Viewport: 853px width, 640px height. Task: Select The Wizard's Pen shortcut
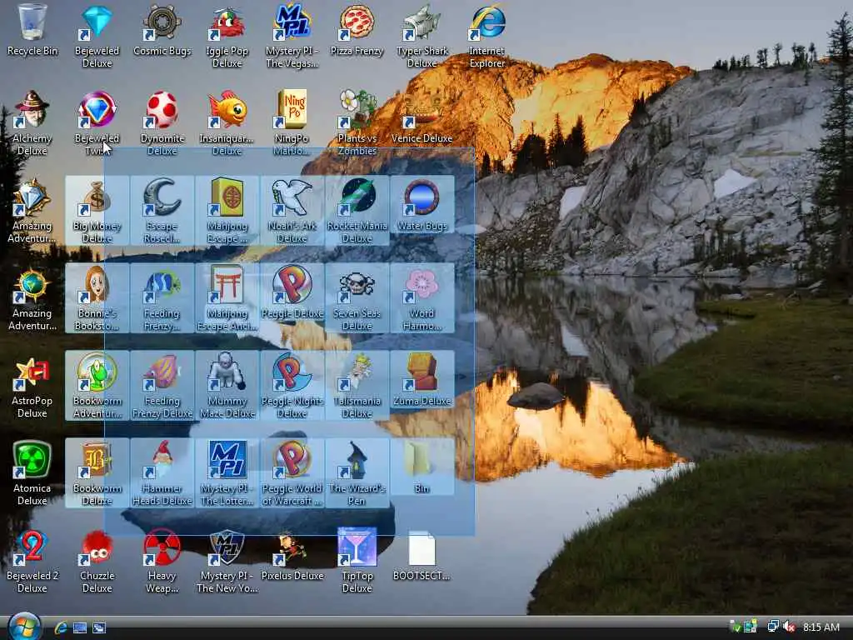tap(357, 473)
